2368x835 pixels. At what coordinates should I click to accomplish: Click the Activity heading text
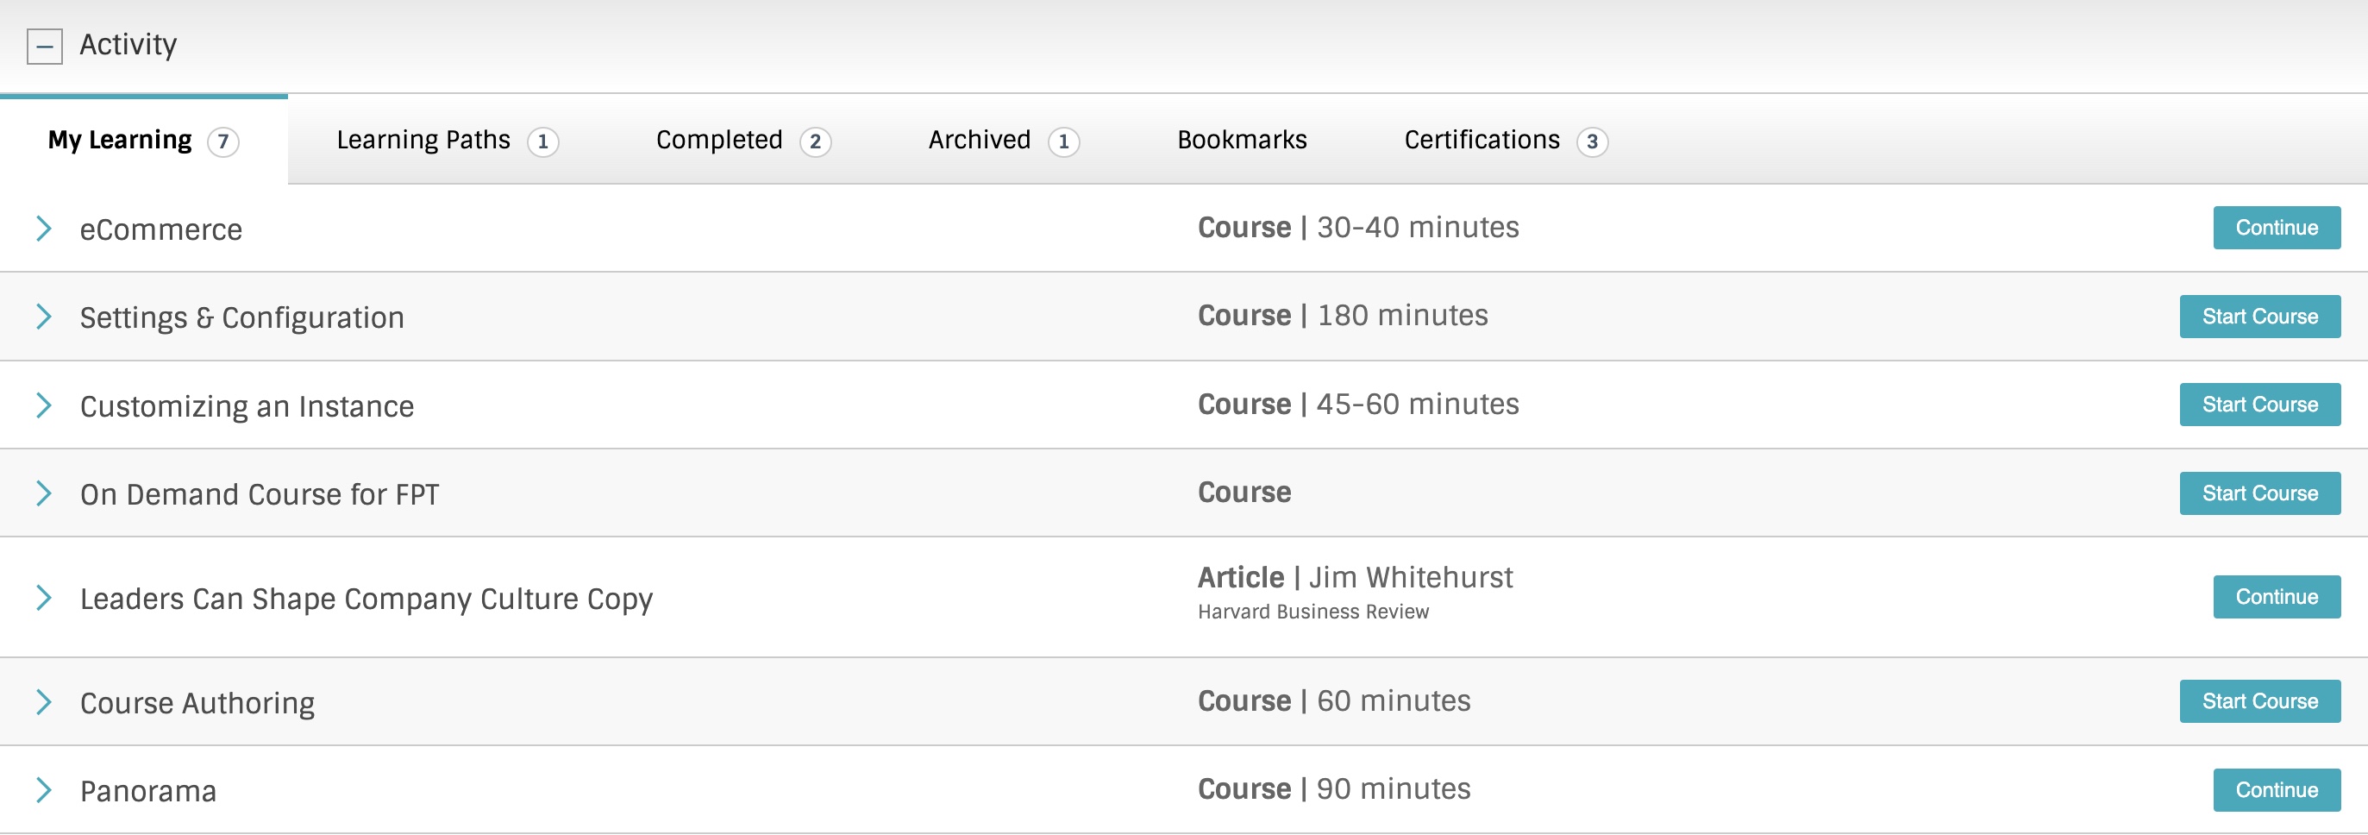(x=128, y=44)
